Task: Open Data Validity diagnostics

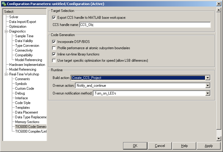Action: [x=24, y=41]
